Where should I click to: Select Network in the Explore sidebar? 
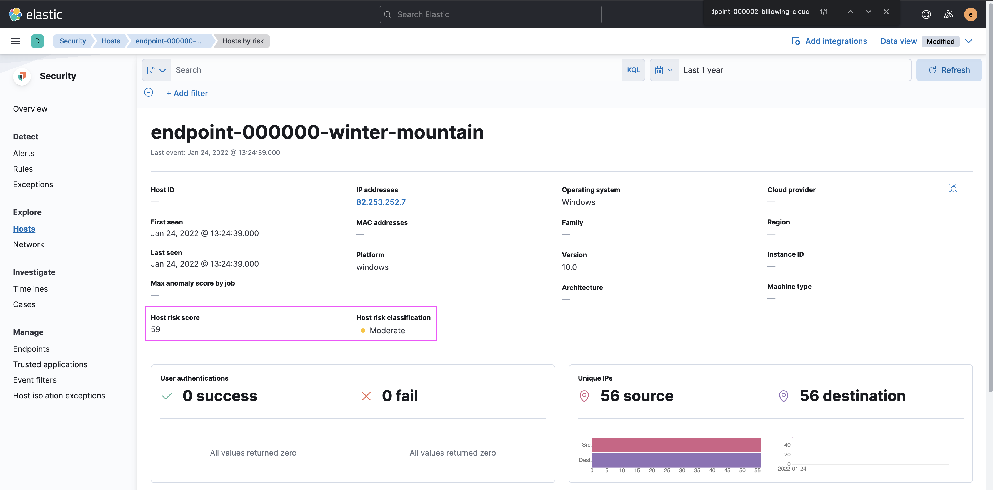pos(29,244)
